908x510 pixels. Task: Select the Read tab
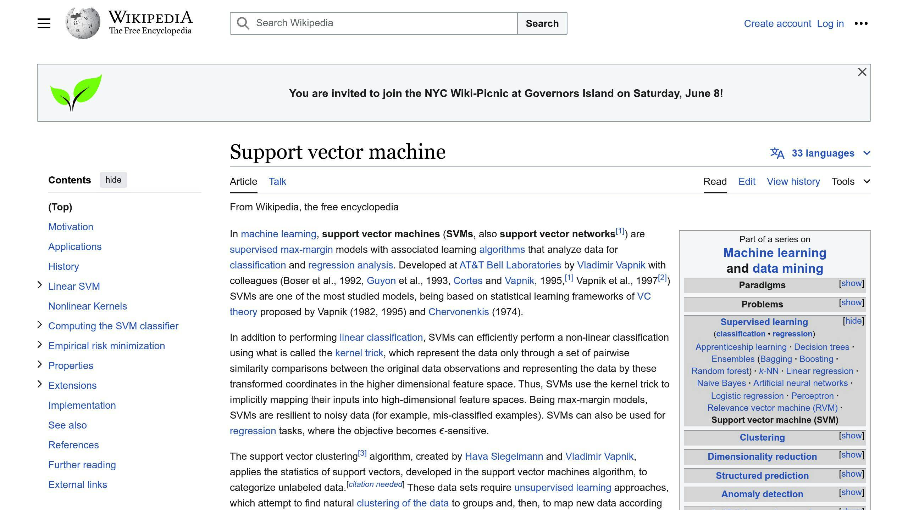(715, 181)
